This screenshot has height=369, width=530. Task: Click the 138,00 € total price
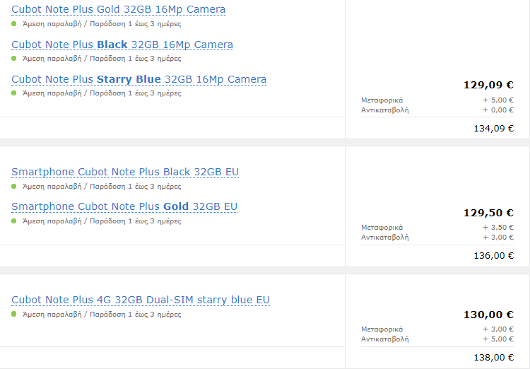click(x=493, y=358)
